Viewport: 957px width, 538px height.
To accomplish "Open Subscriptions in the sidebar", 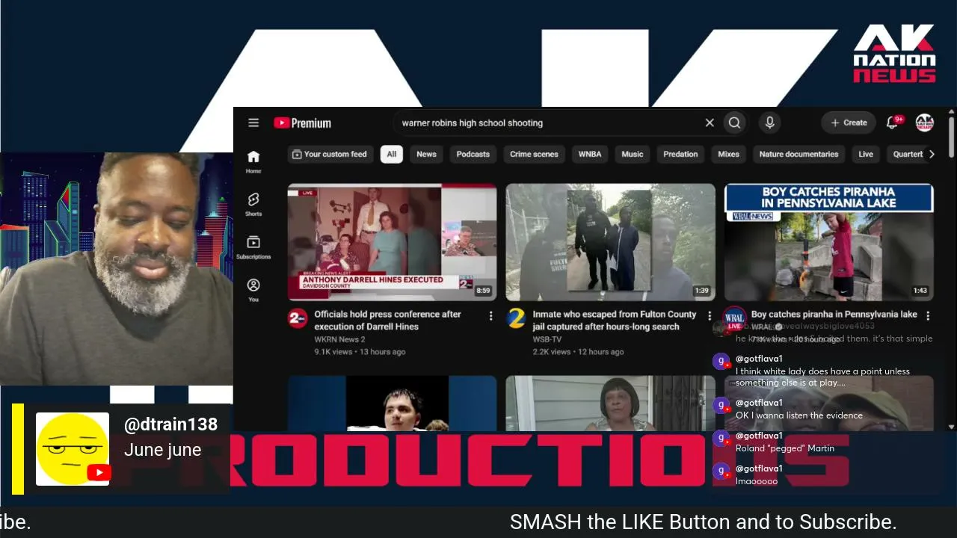I will coord(253,247).
